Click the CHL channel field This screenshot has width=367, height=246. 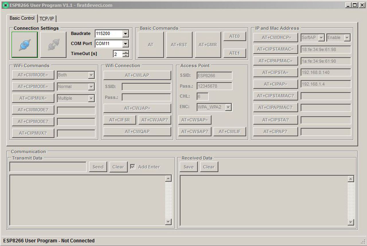[203, 97]
